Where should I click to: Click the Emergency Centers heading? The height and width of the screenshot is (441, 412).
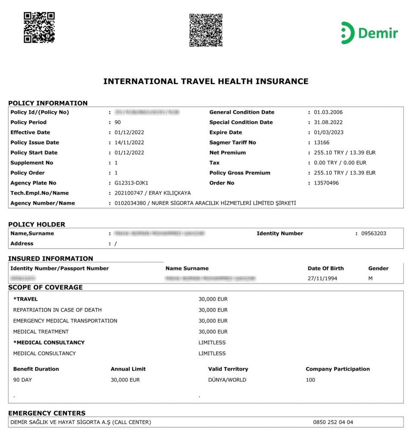tap(47, 413)
